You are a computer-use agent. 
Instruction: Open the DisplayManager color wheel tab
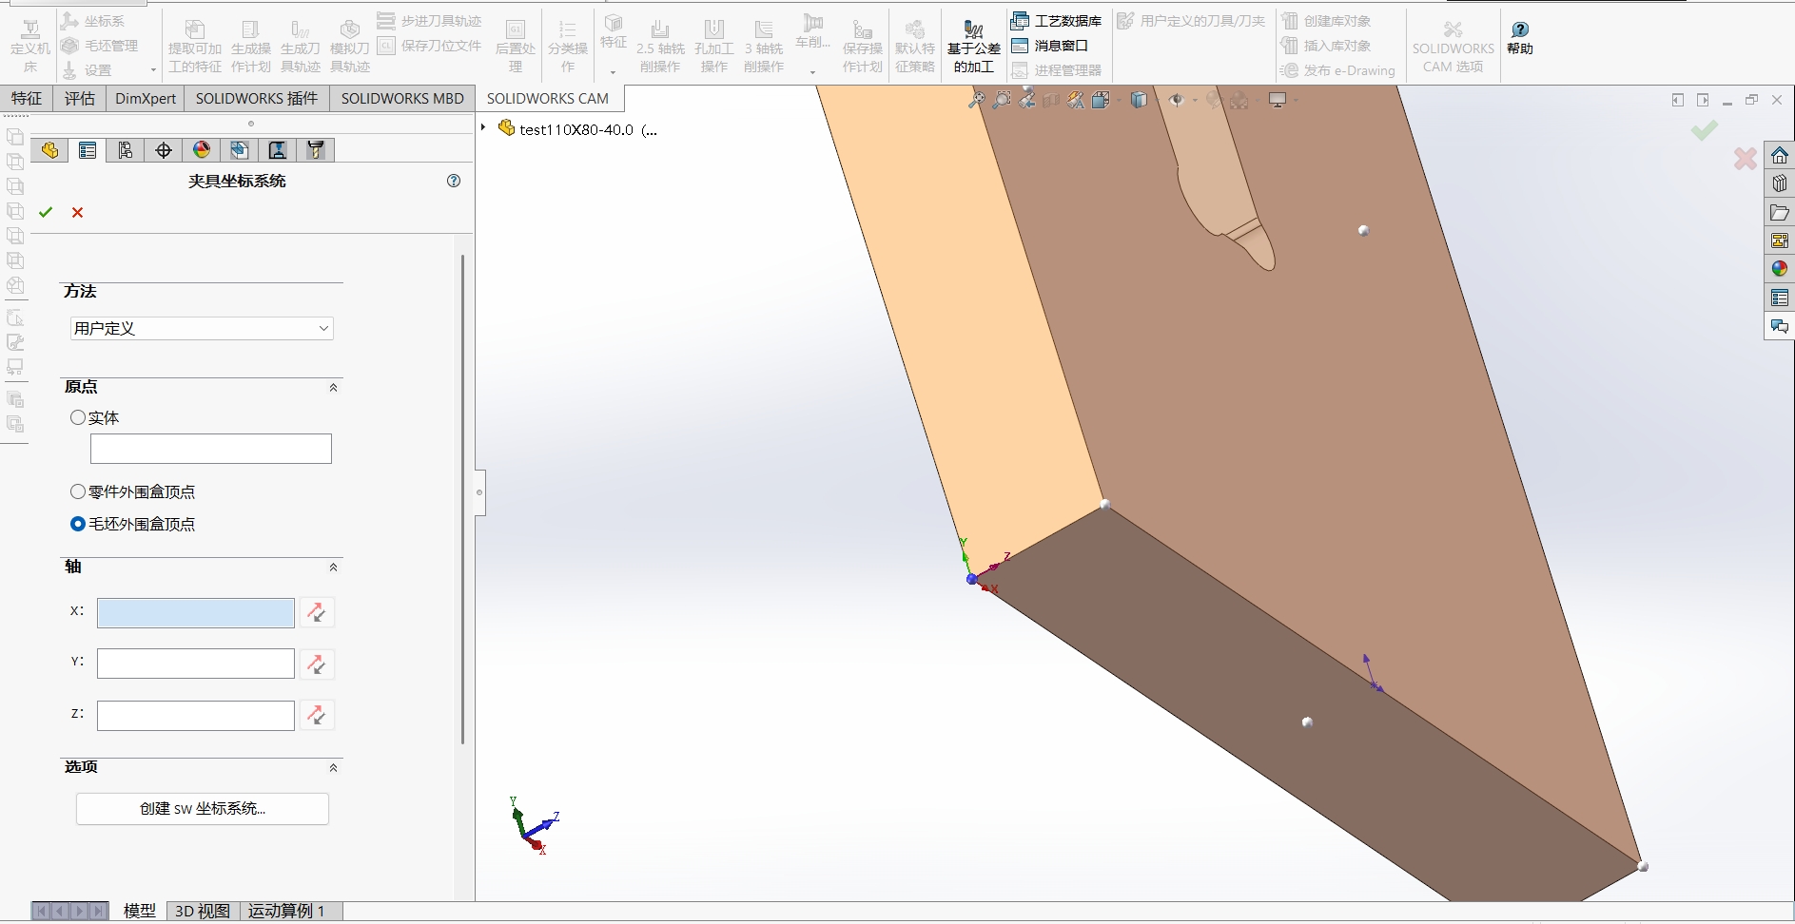(x=202, y=150)
